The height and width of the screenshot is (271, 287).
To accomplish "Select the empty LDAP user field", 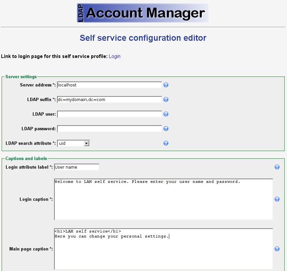I will pyautogui.click(x=109, y=114).
